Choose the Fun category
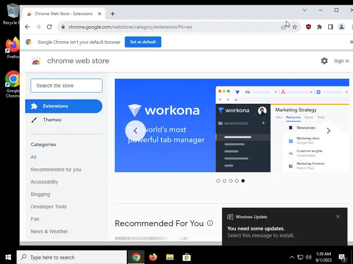353x264 pixels. point(35,219)
